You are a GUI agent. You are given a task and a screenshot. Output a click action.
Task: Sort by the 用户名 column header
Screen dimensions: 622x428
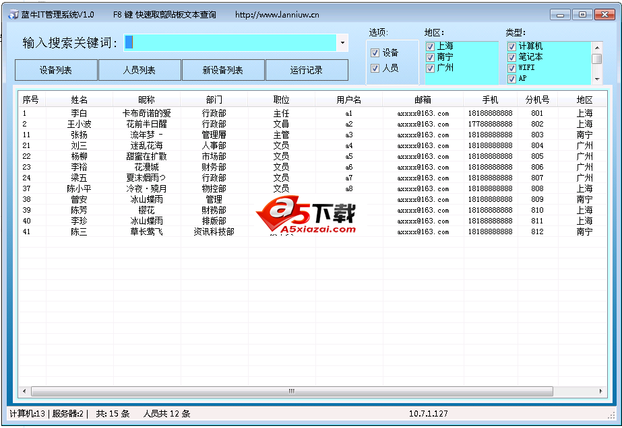[x=348, y=100]
